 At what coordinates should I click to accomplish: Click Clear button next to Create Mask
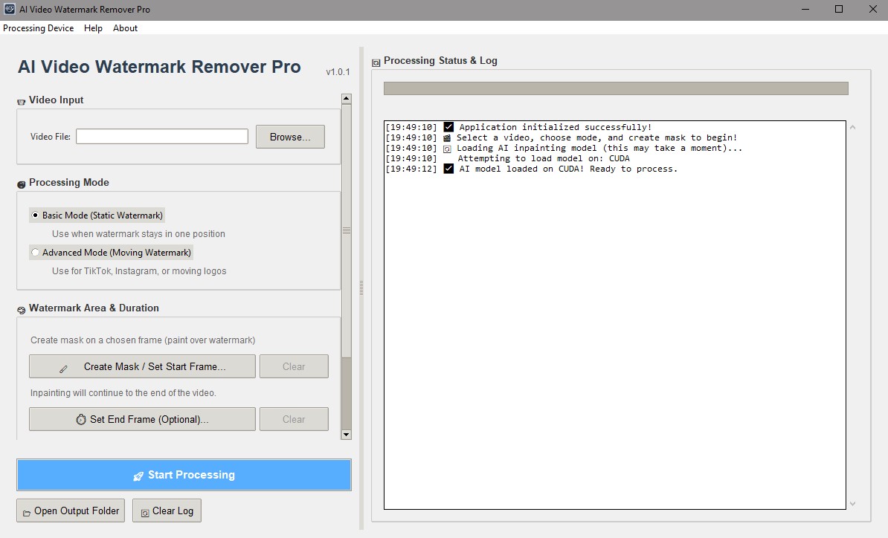point(294,366)
